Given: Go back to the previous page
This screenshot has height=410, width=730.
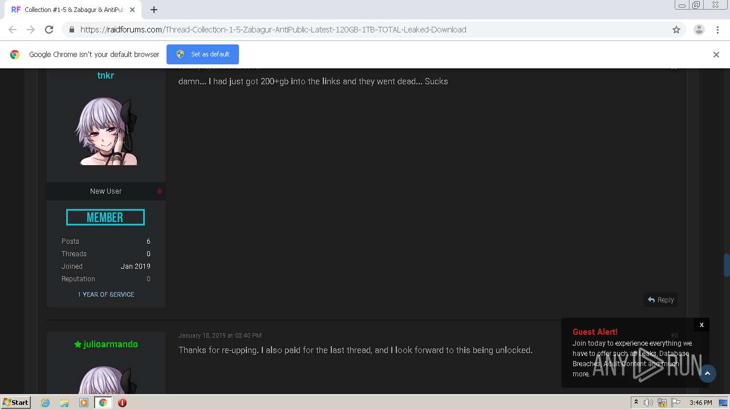Looking at the screenshot, I should (13, 30).
